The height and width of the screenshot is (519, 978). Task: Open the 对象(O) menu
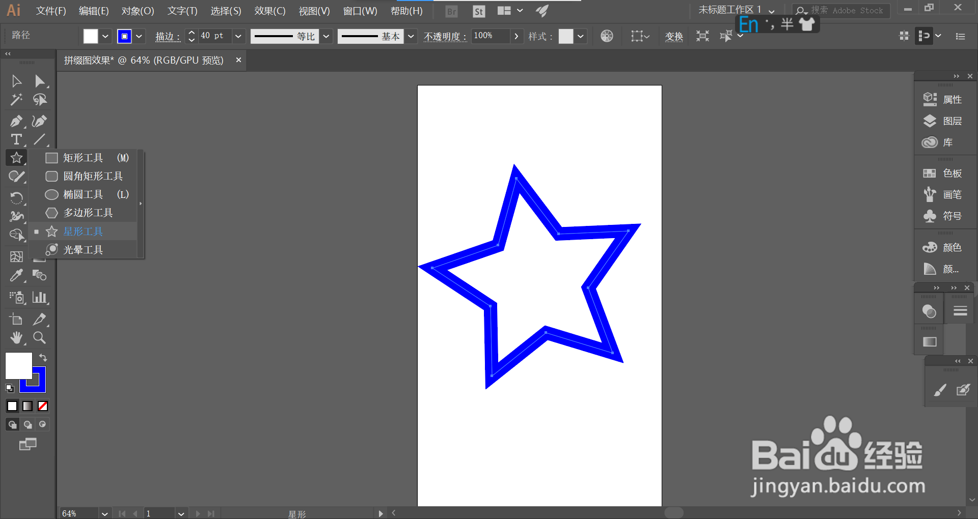pyautogui.click(x=138, y=11)
